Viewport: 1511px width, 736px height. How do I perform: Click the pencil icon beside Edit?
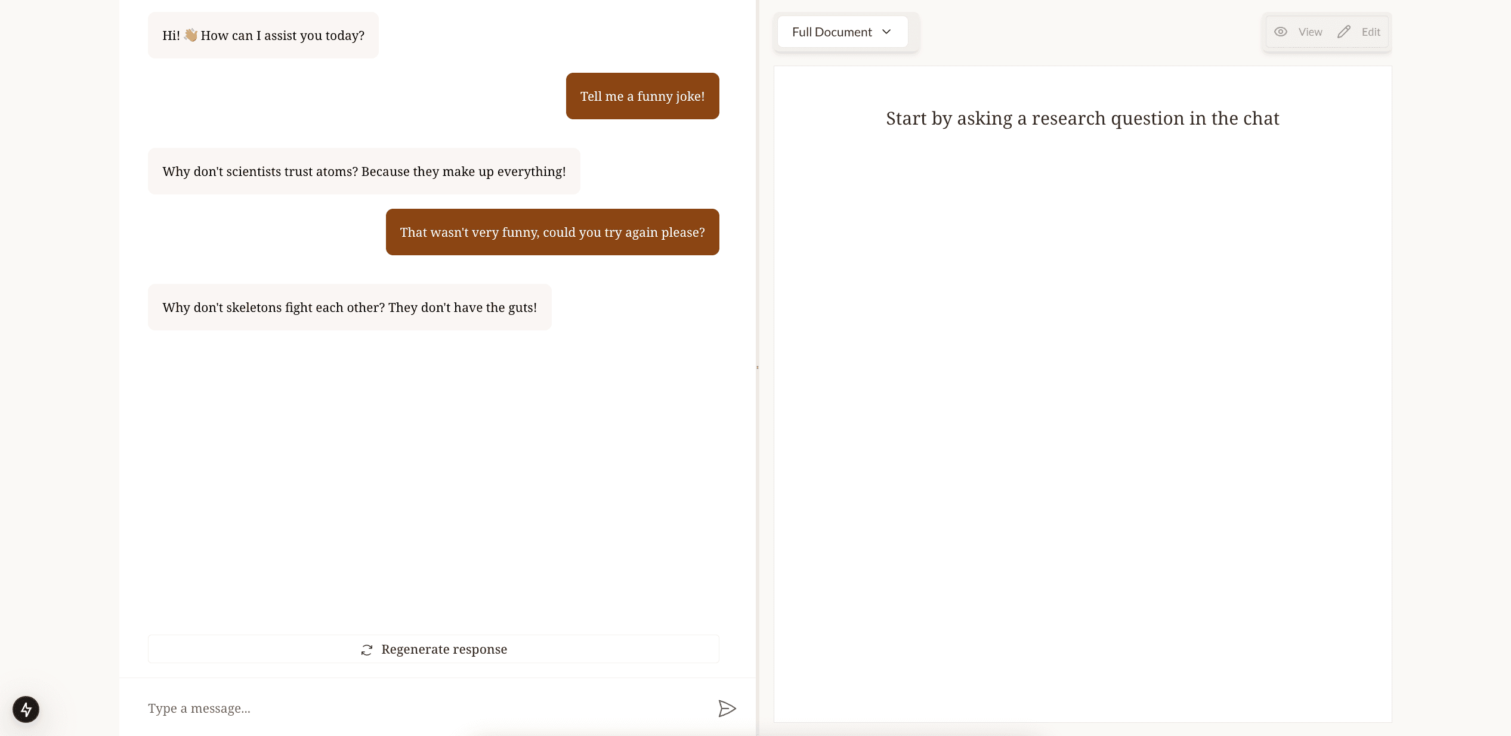pos(1343,32)
